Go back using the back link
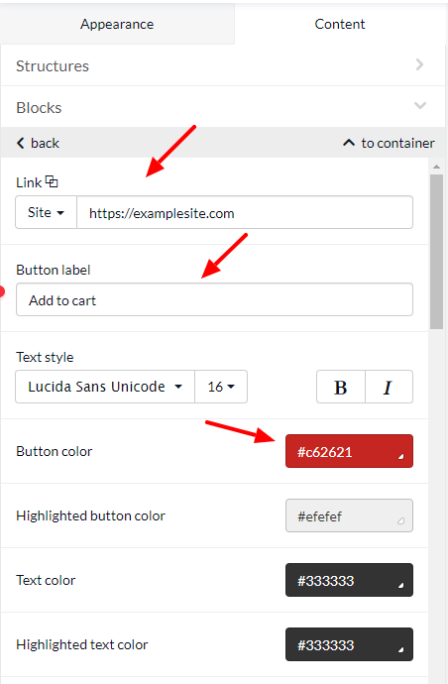 pos(38,143)
